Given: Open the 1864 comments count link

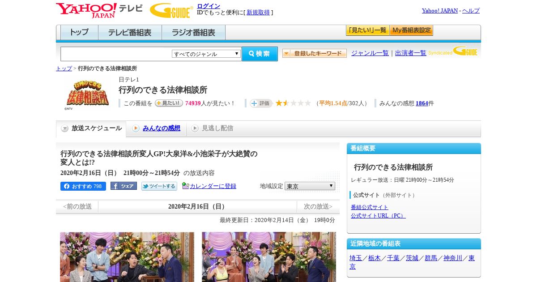Looking at the screenshot, I should click(422, 103).
